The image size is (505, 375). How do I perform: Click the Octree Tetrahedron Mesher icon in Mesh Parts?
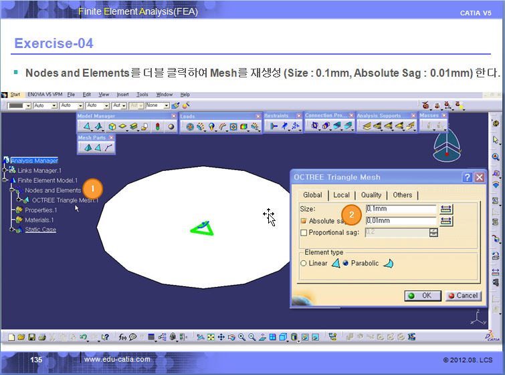point(87,147)
